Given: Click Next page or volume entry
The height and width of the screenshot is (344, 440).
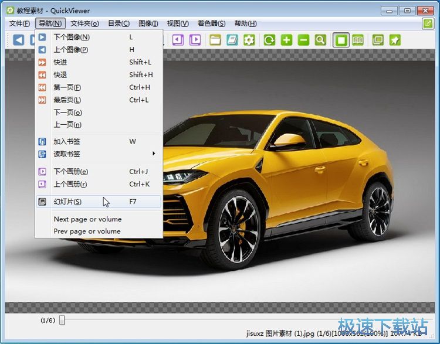Looking at the screenshot, I should 87,219.
